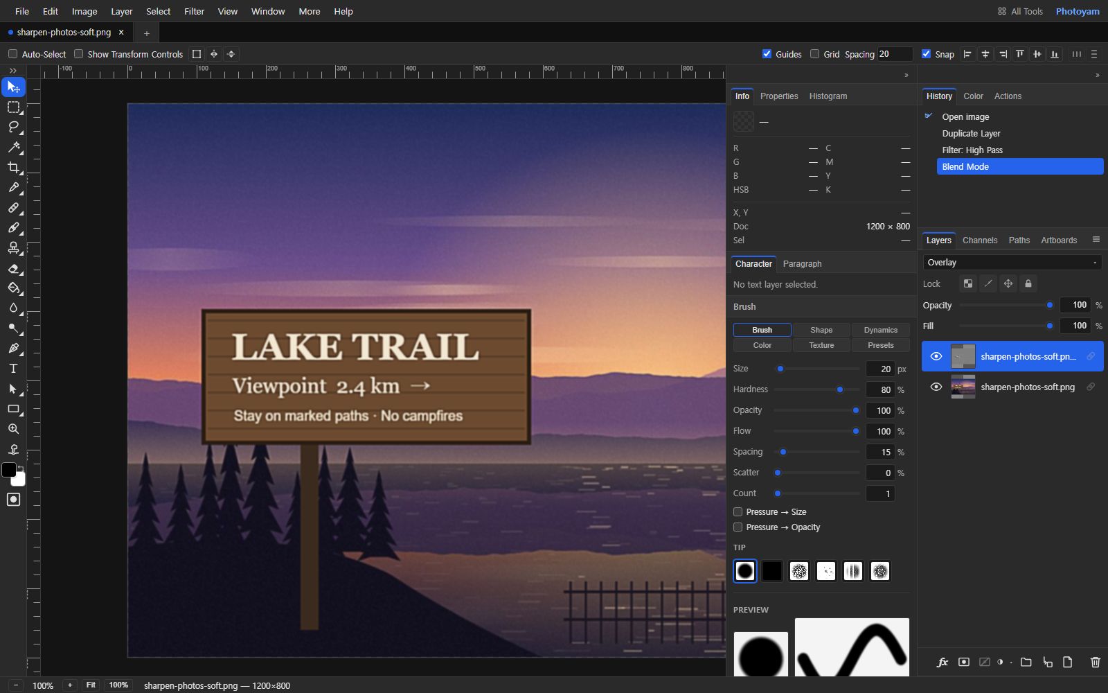The width and height of the screenshot is (1108, 693).
Task: Select the Rectangle shape tool
Action: (x=13, y=409)
